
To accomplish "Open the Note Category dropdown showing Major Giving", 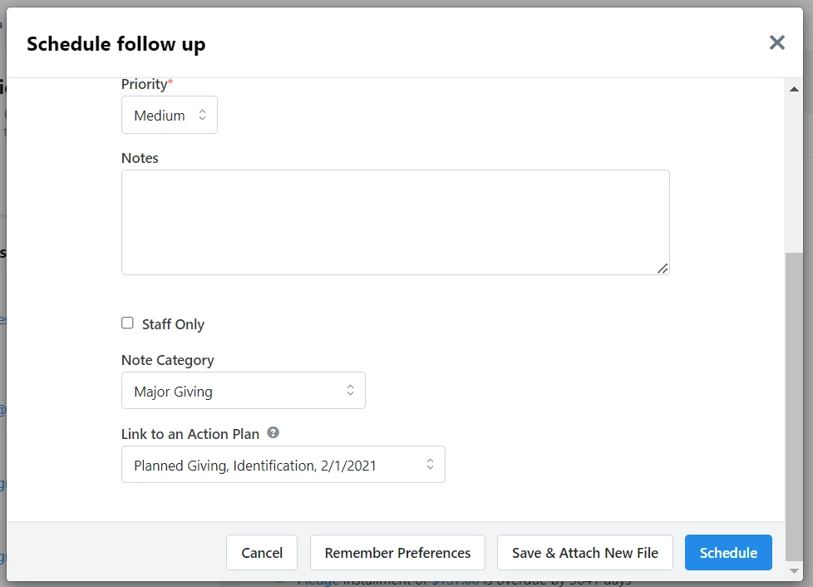I will pyautogui.click(x=243, y=390).
